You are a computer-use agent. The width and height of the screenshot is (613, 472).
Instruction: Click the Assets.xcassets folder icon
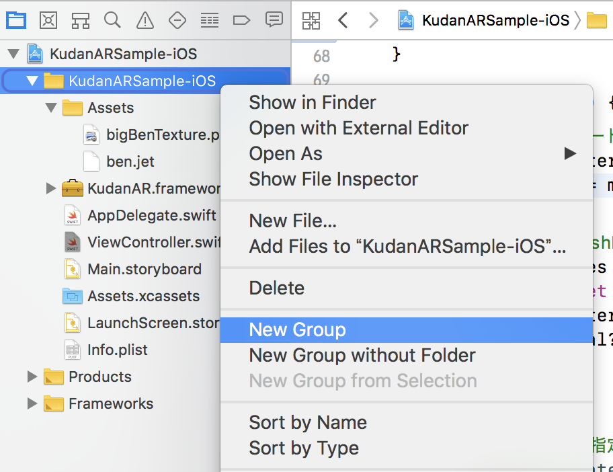[x=73, y=296]
